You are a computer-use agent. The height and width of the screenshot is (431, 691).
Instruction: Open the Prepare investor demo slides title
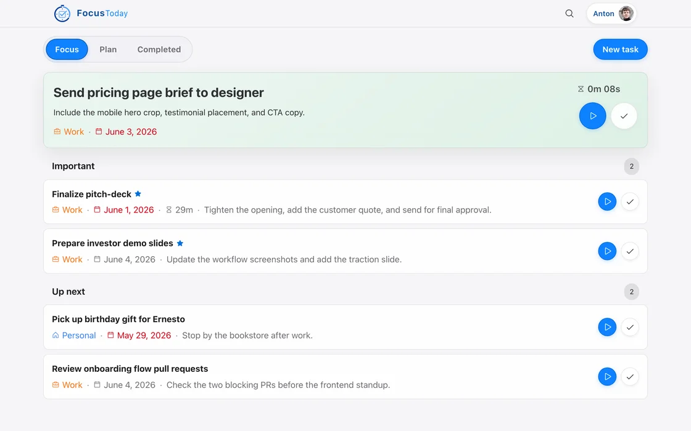click(112, 243)
